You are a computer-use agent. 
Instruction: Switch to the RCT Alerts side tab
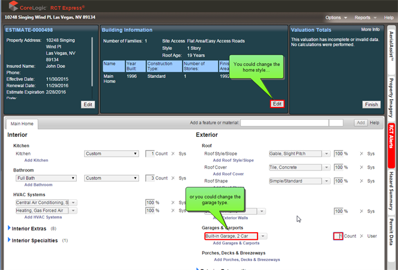coord(391,136)
